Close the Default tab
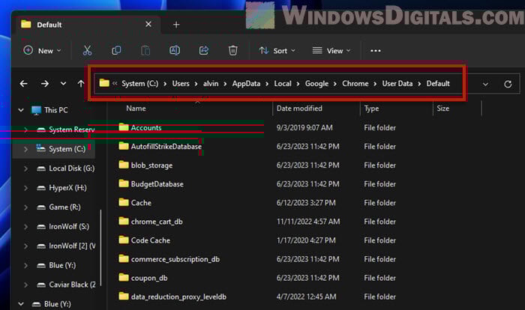This screenshot has height=310, width=525. point(148,24)
